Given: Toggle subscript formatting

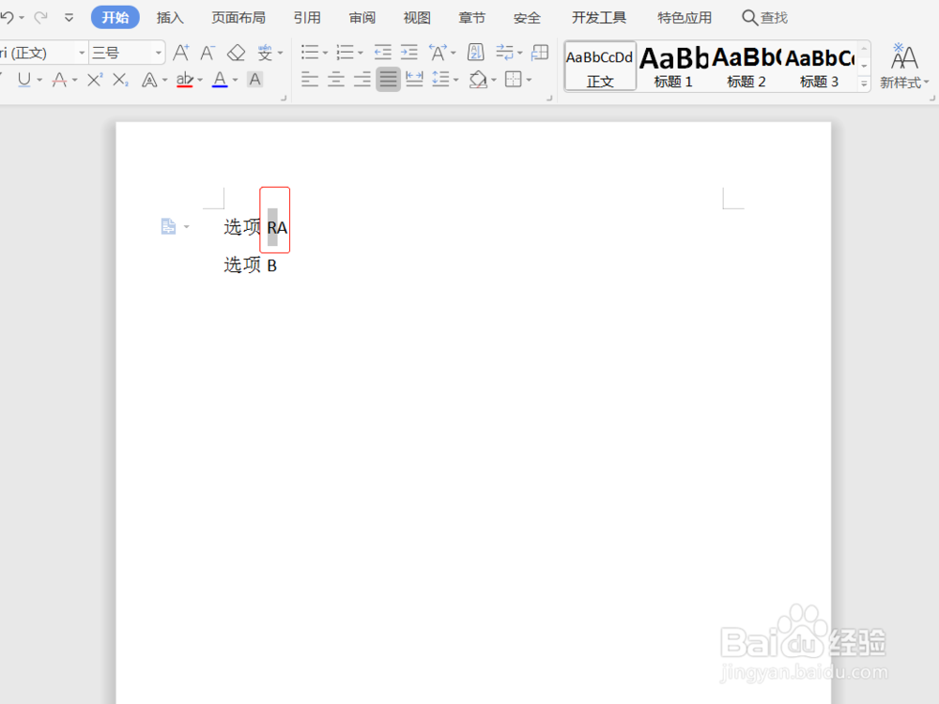Looking at the screenshot, I should pos(120,80).
